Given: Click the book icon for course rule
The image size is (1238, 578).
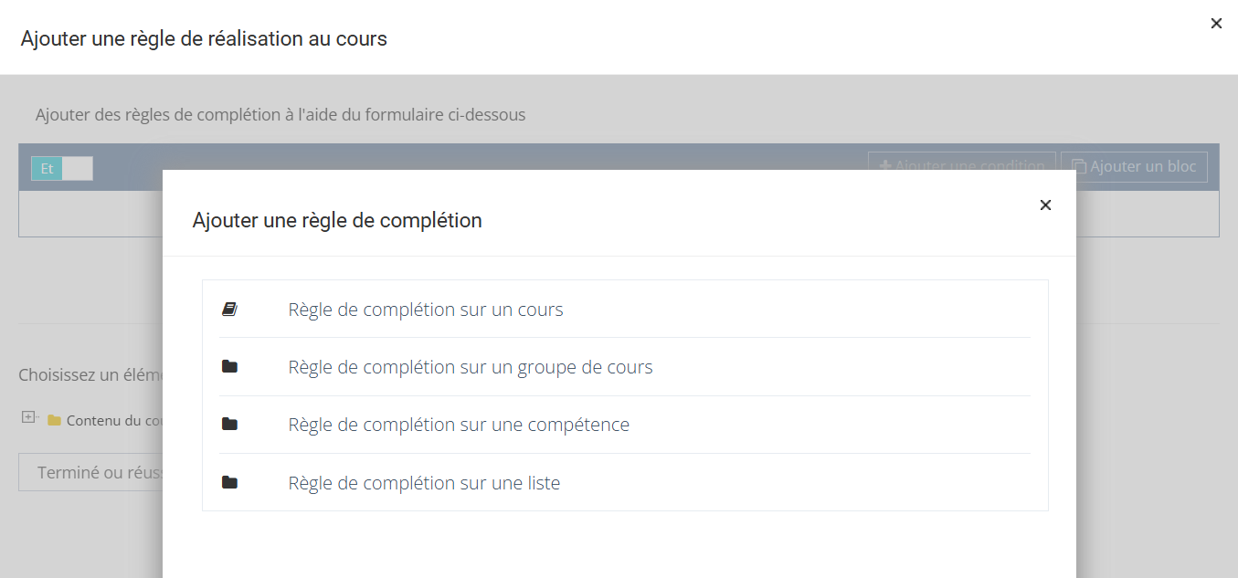Looking at the screenshot, I should [x=229, y=310].
